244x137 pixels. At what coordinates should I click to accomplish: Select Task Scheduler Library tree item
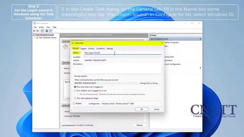tap(48, 38)
